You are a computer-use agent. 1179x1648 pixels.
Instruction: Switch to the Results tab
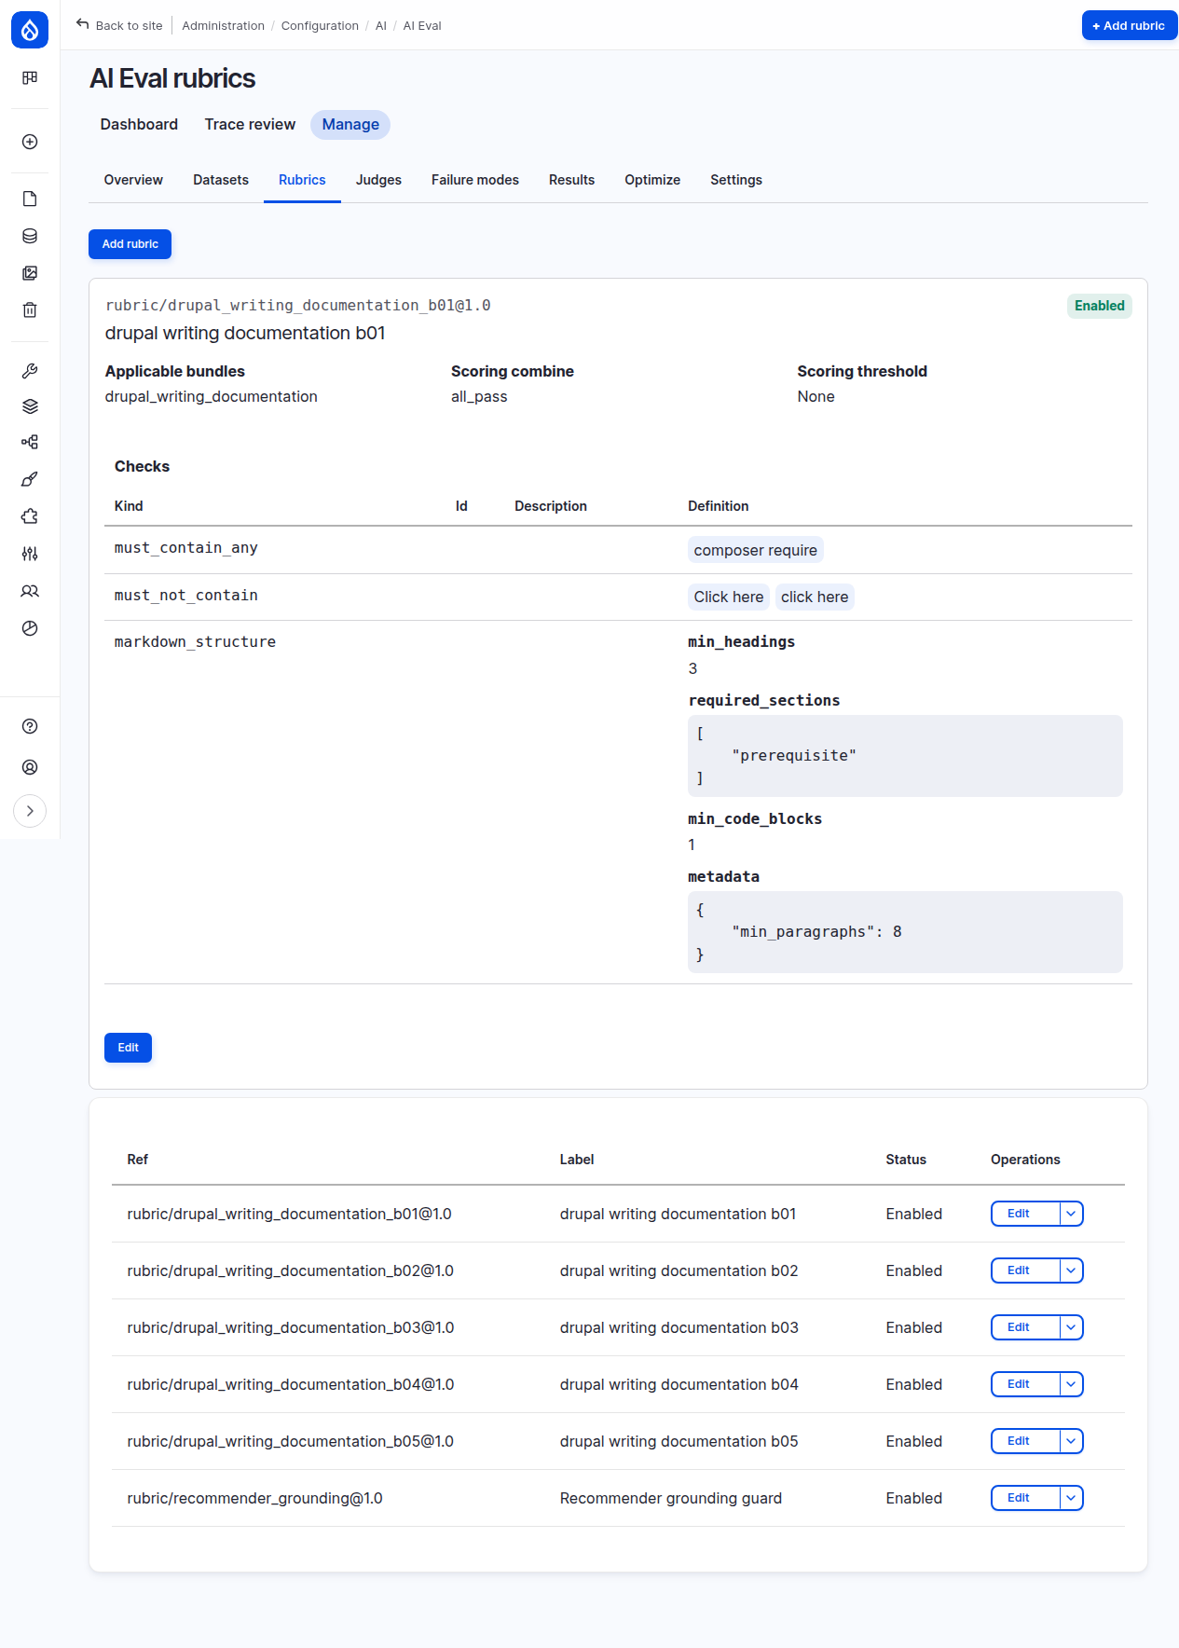(x=571, y=180)
